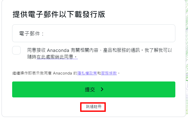Open the 隱私權政策 link
The width and height of the screenshot is (188, 119).
click(87, 73)
